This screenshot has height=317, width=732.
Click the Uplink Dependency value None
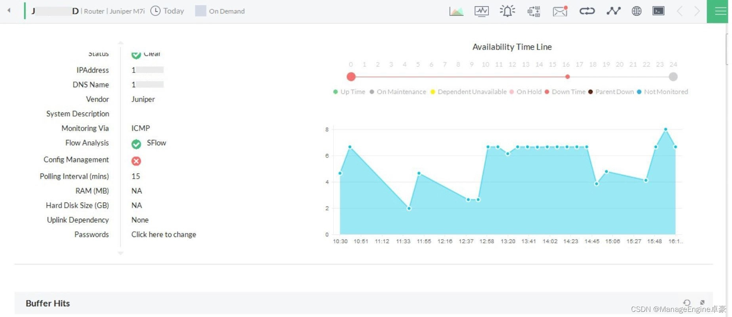click(140, 220)
